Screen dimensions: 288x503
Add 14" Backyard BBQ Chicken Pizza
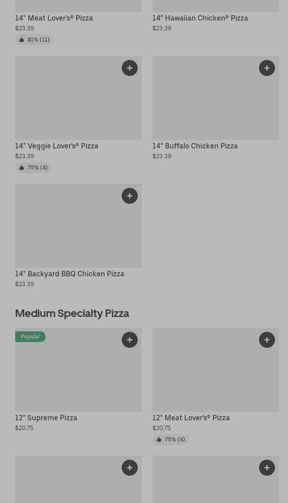point(130,196)
